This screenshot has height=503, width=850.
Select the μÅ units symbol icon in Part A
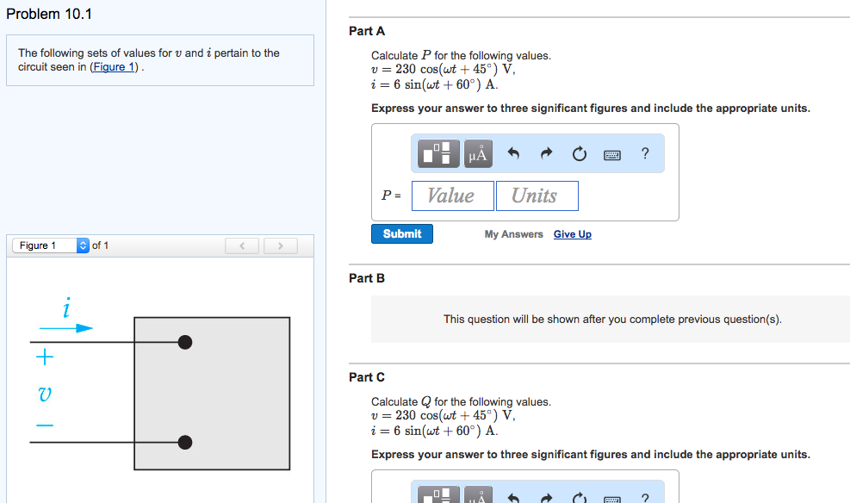477,152
